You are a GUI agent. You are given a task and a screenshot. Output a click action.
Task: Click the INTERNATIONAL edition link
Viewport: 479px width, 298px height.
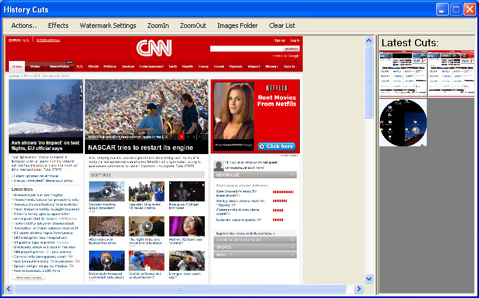pos(48,40)
